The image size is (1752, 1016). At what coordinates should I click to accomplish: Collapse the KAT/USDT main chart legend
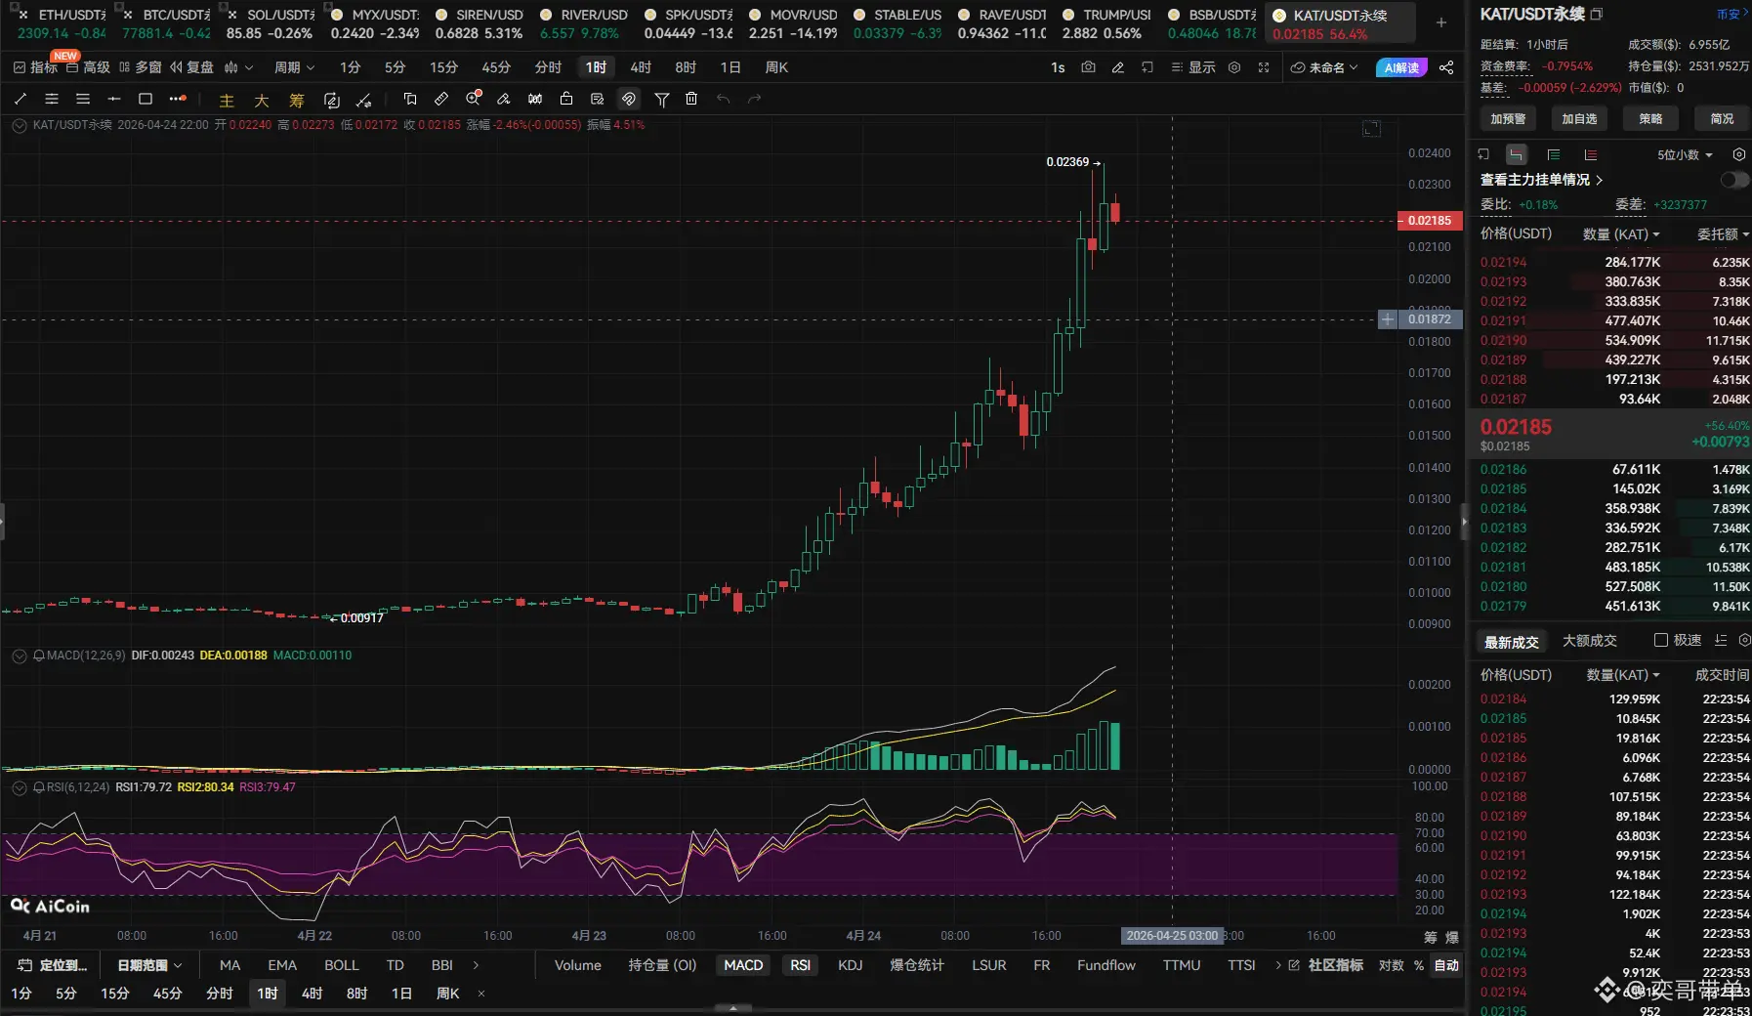pos(19,125)
